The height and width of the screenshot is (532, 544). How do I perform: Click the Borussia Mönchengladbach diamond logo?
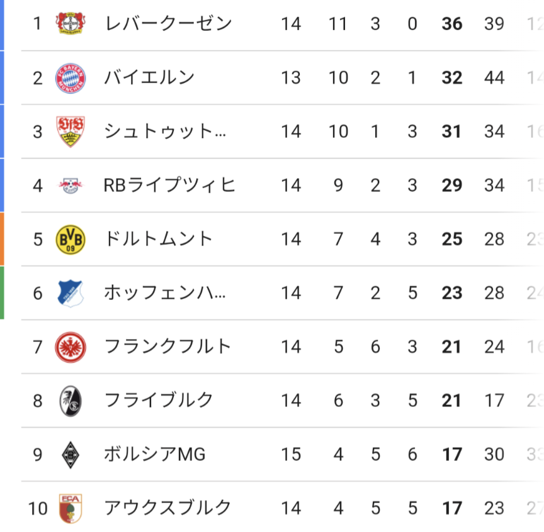click(70, 455)
